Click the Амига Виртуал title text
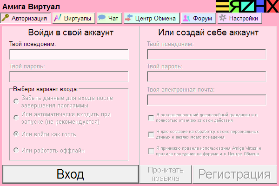The image size is (279, 186). tap(31, 7)
